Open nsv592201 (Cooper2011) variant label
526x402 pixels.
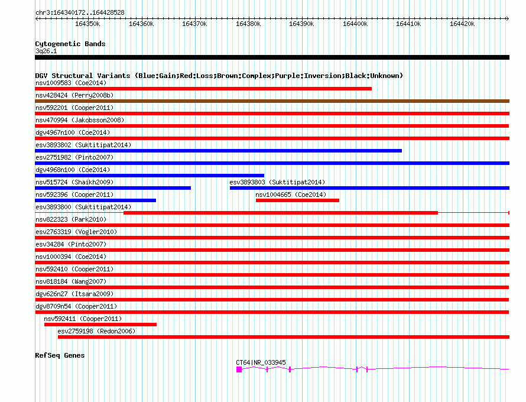click(74, 108)
